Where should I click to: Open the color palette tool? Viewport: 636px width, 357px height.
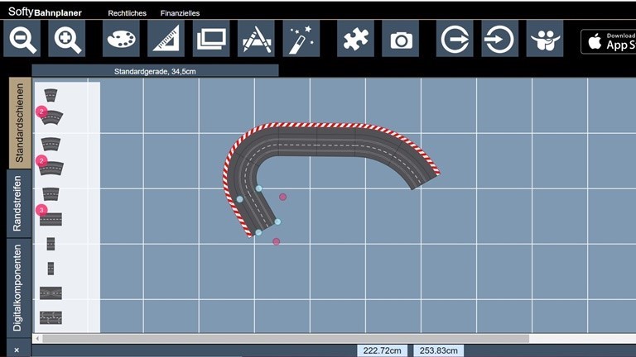click(121, 39)
